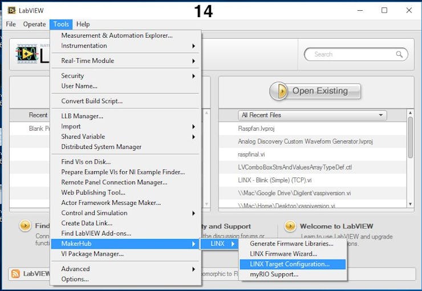
Task: Select LINX Target Configuration
Action: (x=293, y=264)
